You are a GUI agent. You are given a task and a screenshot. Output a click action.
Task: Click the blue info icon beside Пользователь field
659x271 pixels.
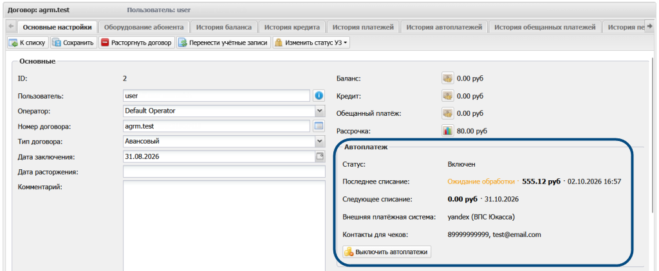point(319,96)
